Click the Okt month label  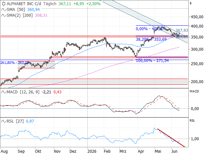tap(38, 151)
